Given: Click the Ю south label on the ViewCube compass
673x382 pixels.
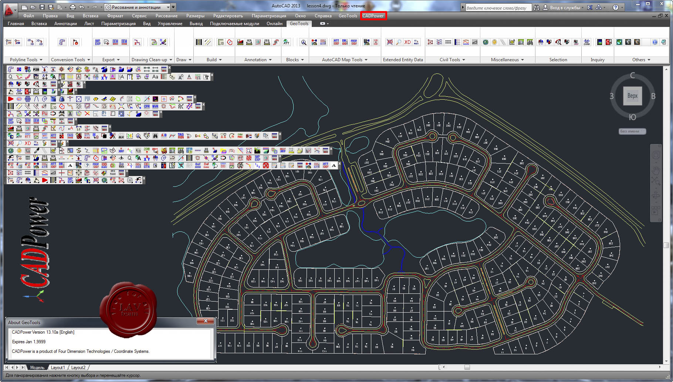Looking at the screenshot, I should (632, 117).
